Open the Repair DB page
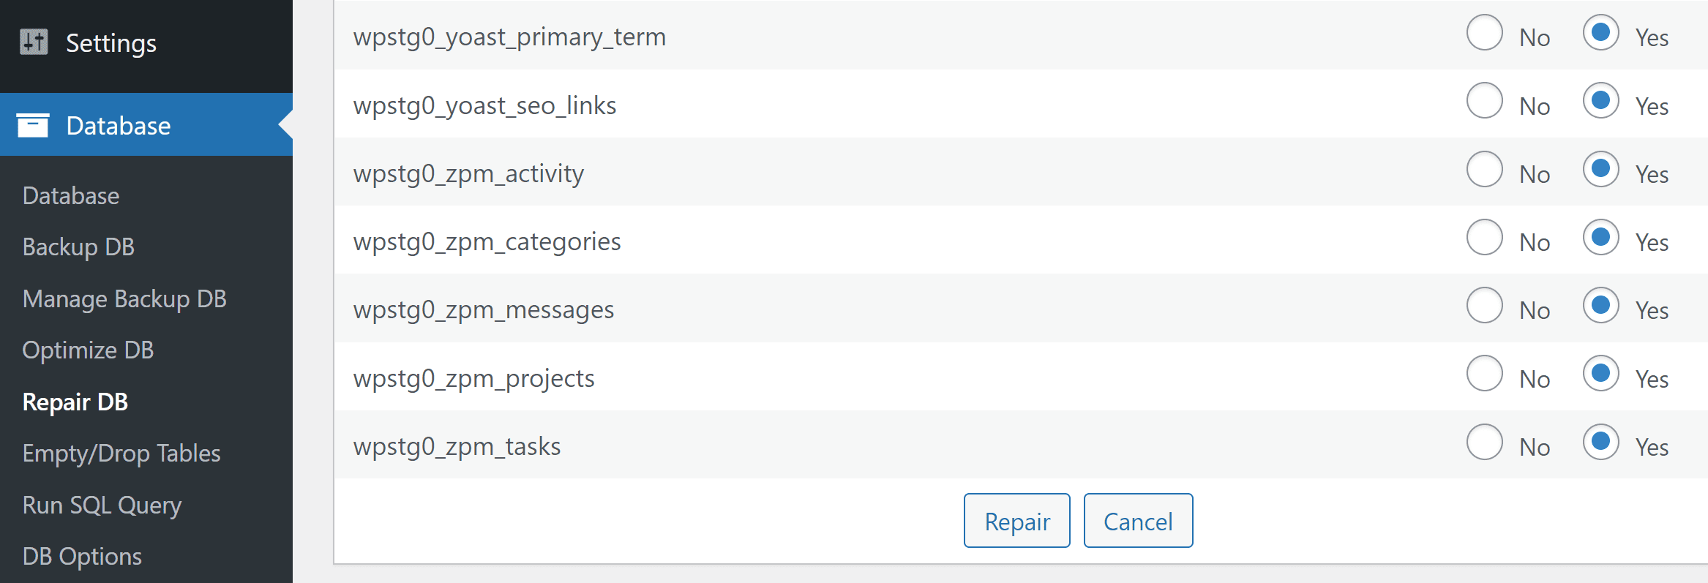Image resolution: width=1708 pixels, height=583 pixels. [x=74, y=402]
